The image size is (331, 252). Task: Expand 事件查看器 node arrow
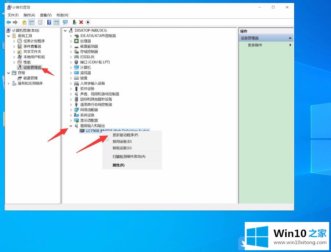pyautogui.click(x=14, y=47)
